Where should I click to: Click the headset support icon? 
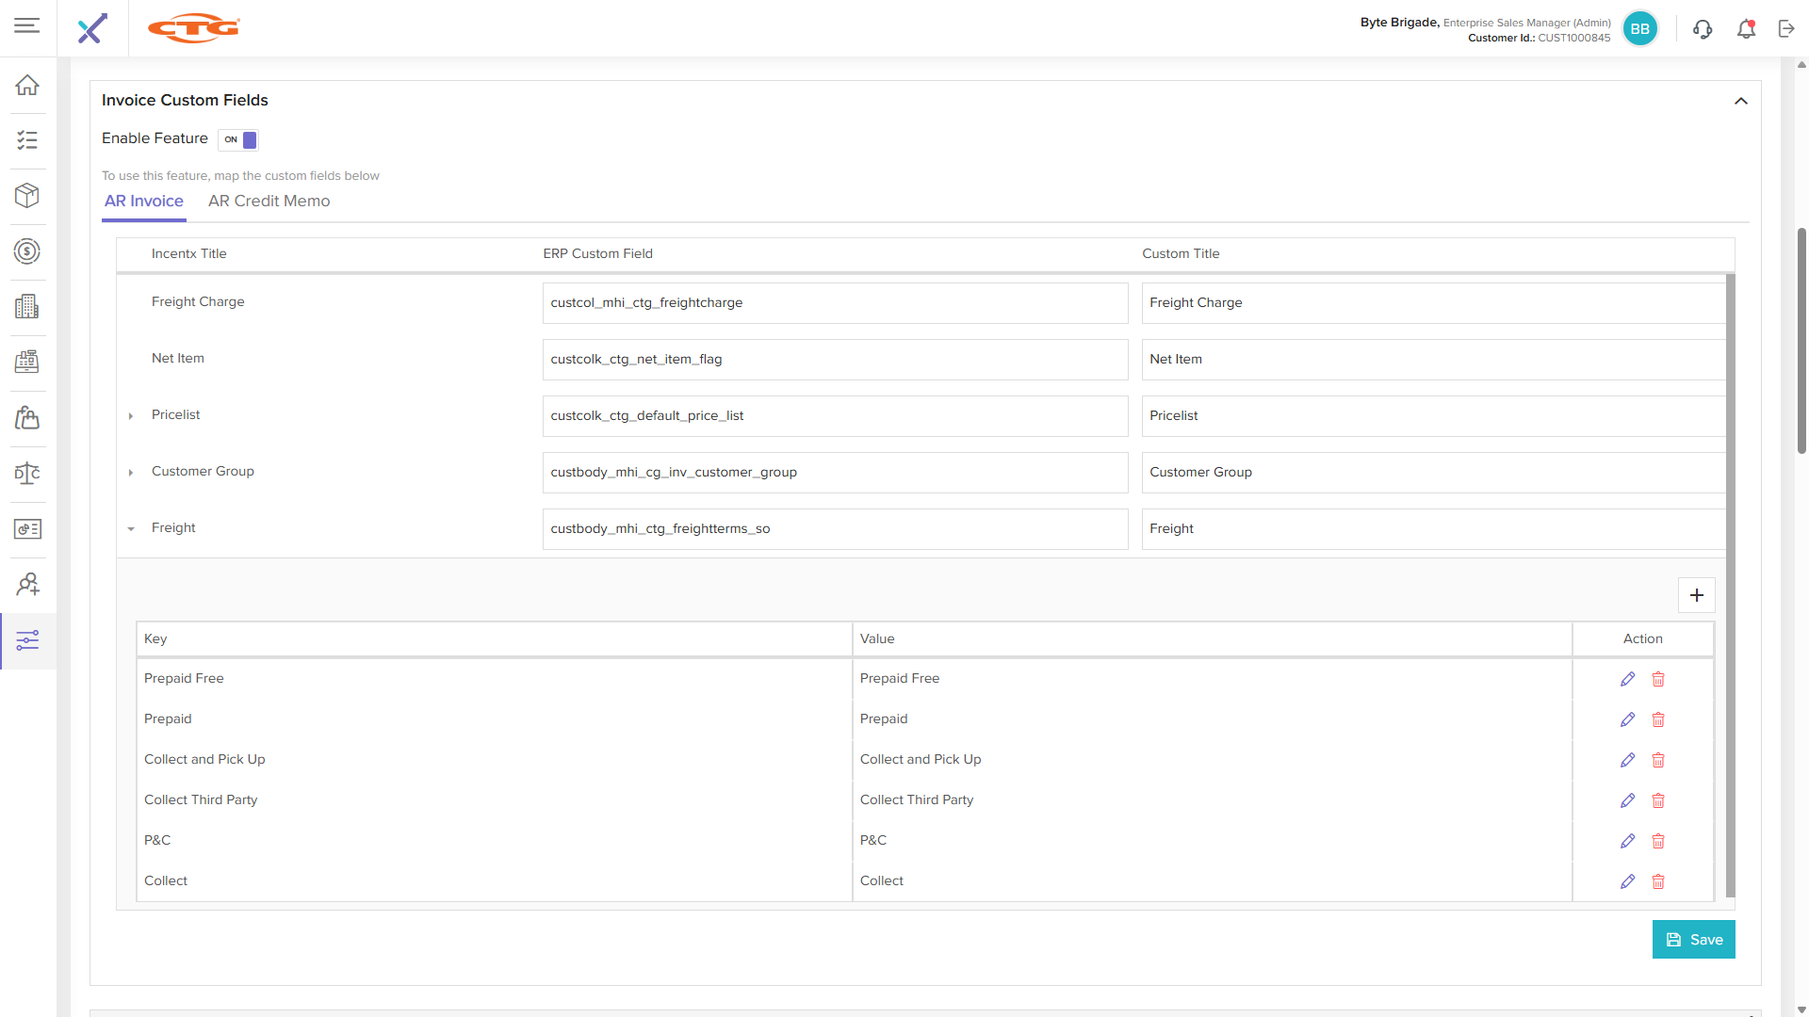1702,29
